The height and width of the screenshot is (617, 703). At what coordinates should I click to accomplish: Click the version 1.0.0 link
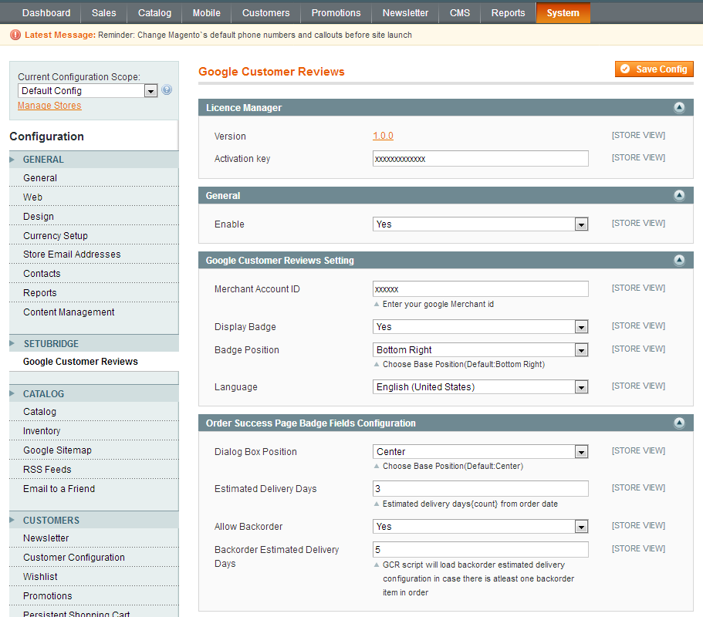(x=383, y=136)
